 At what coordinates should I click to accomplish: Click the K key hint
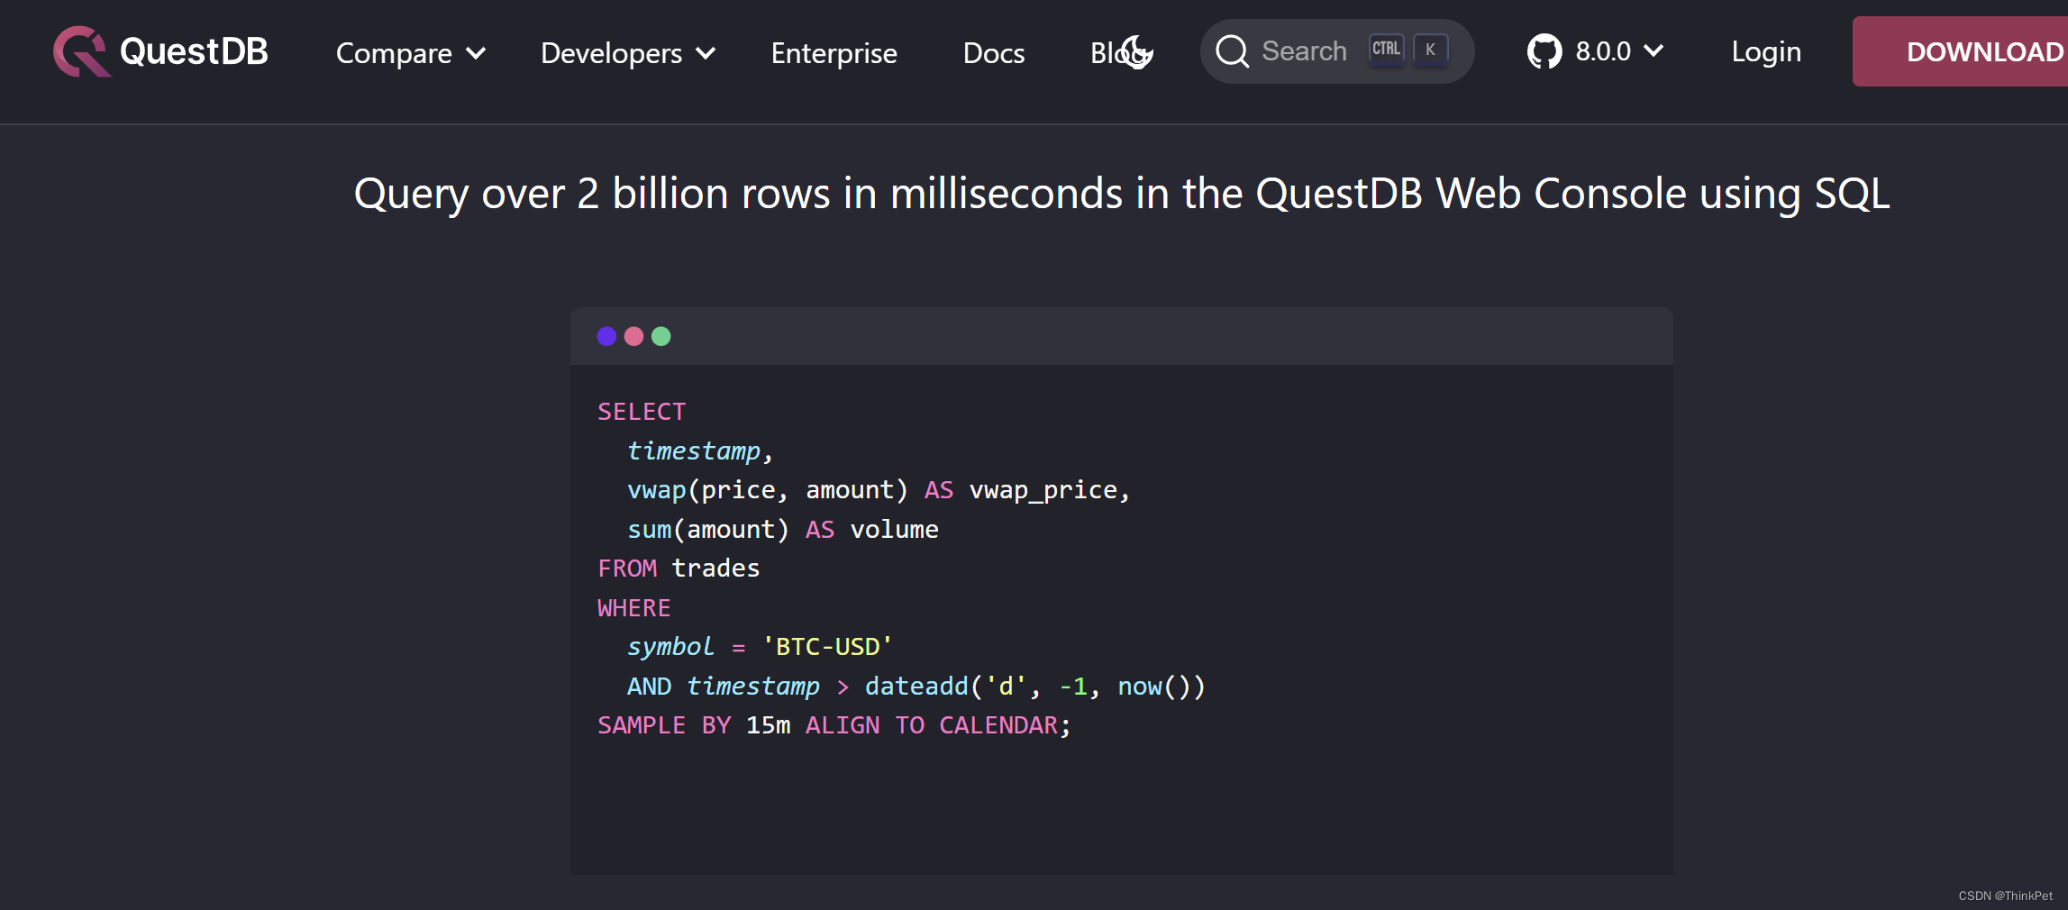point(1430,49)
